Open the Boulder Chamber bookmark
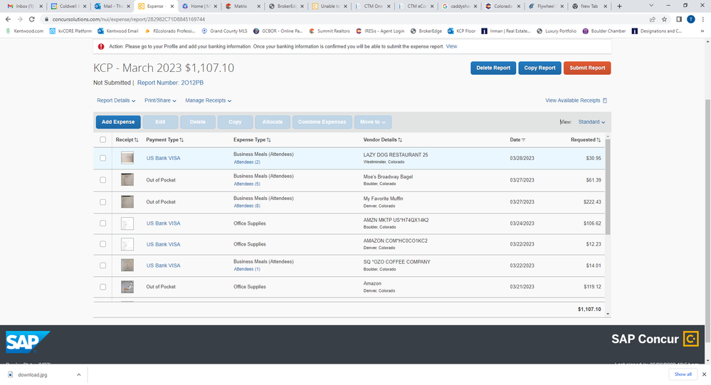The image size is (711, 385). pos(604,31)
